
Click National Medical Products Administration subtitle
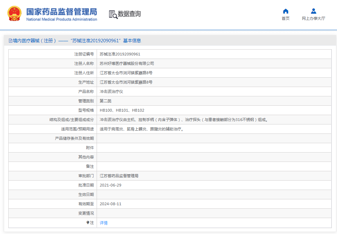point(62,19)
